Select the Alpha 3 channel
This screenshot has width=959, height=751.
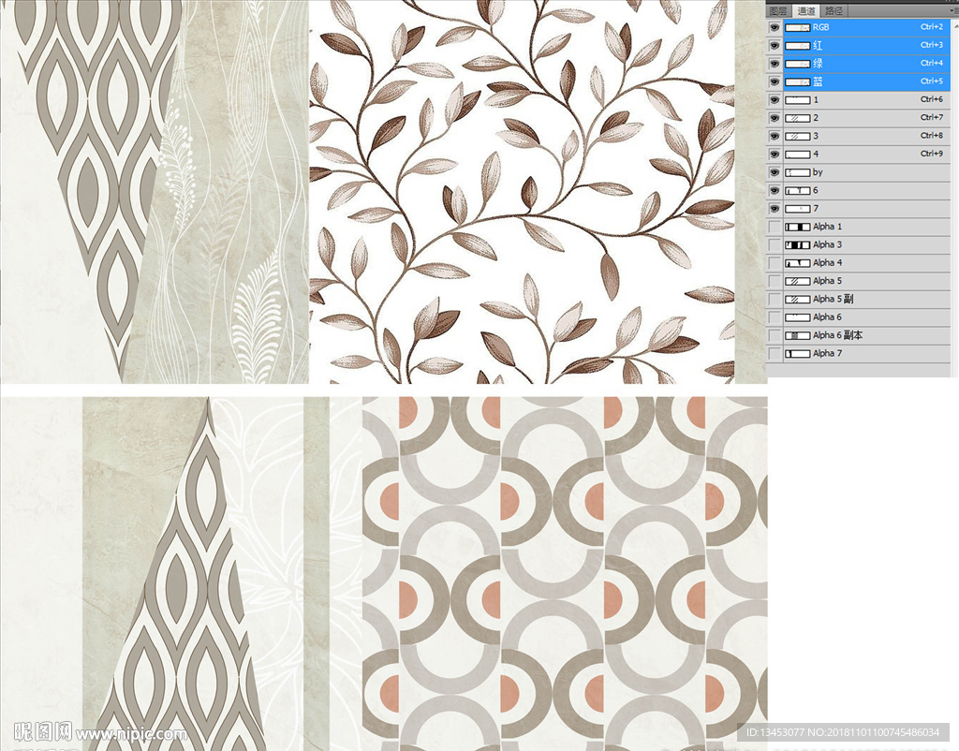(862, 245)
